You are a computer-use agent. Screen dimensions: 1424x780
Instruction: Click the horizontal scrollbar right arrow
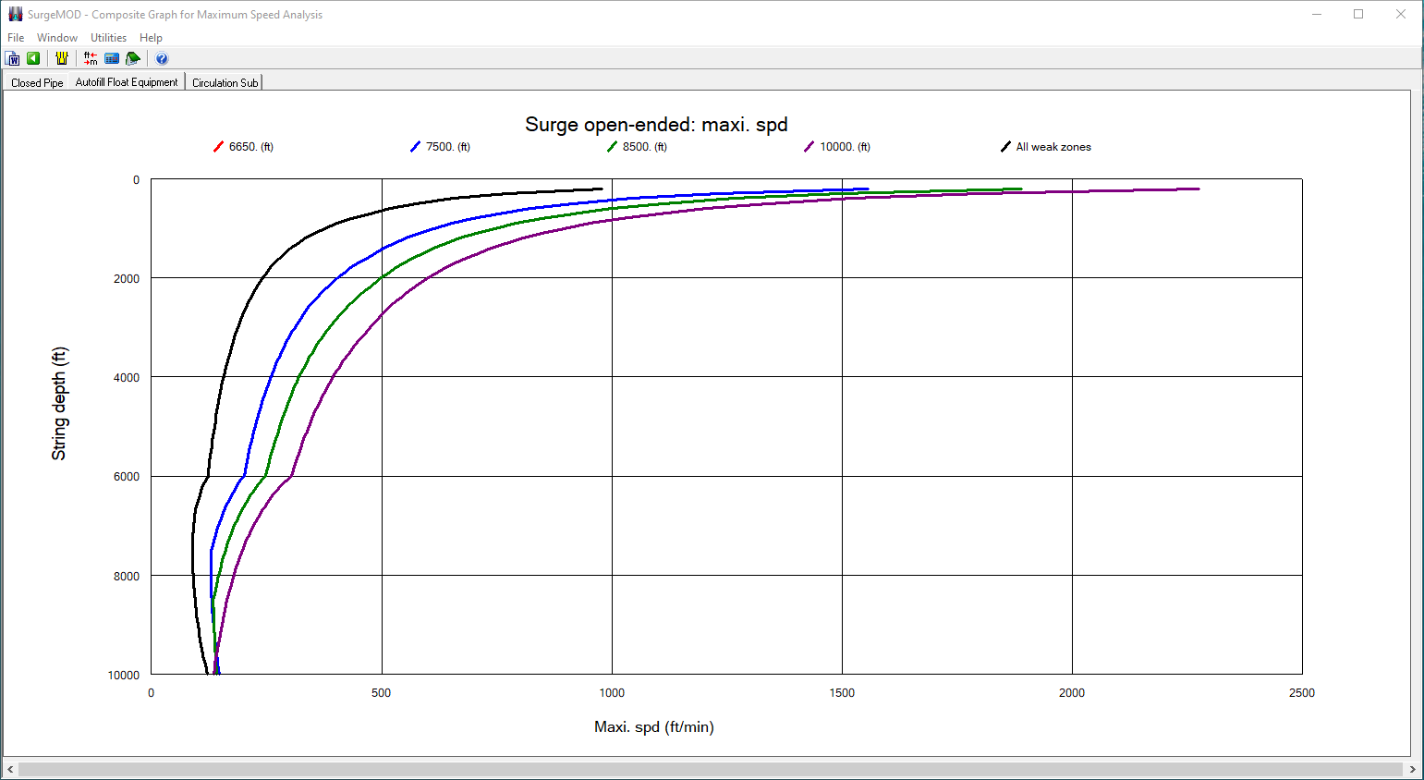[1412, 769]
